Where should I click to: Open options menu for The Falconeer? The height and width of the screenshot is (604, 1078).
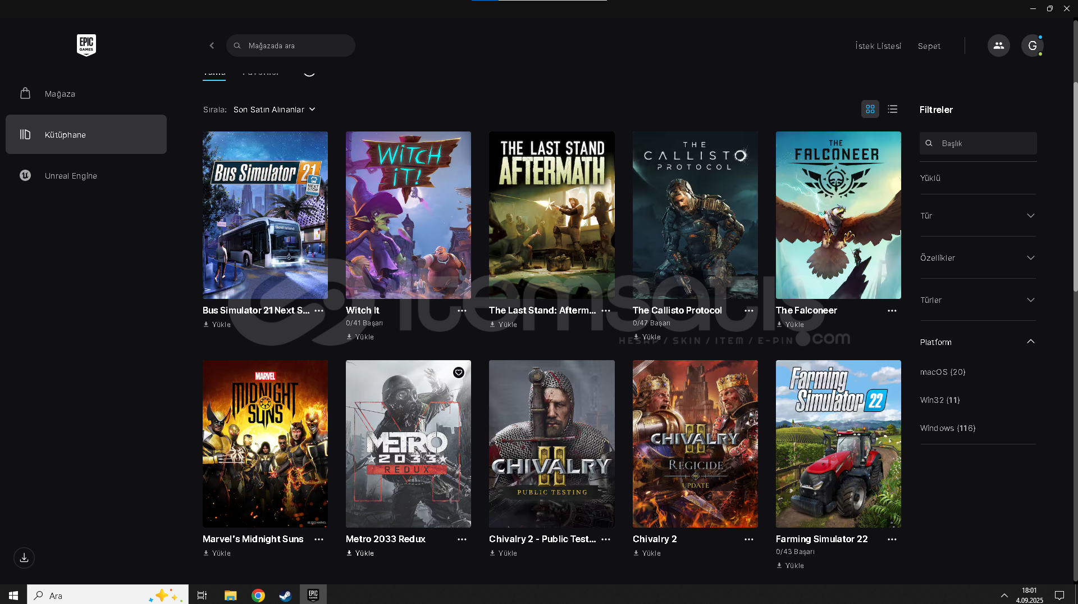click(892, 310)
